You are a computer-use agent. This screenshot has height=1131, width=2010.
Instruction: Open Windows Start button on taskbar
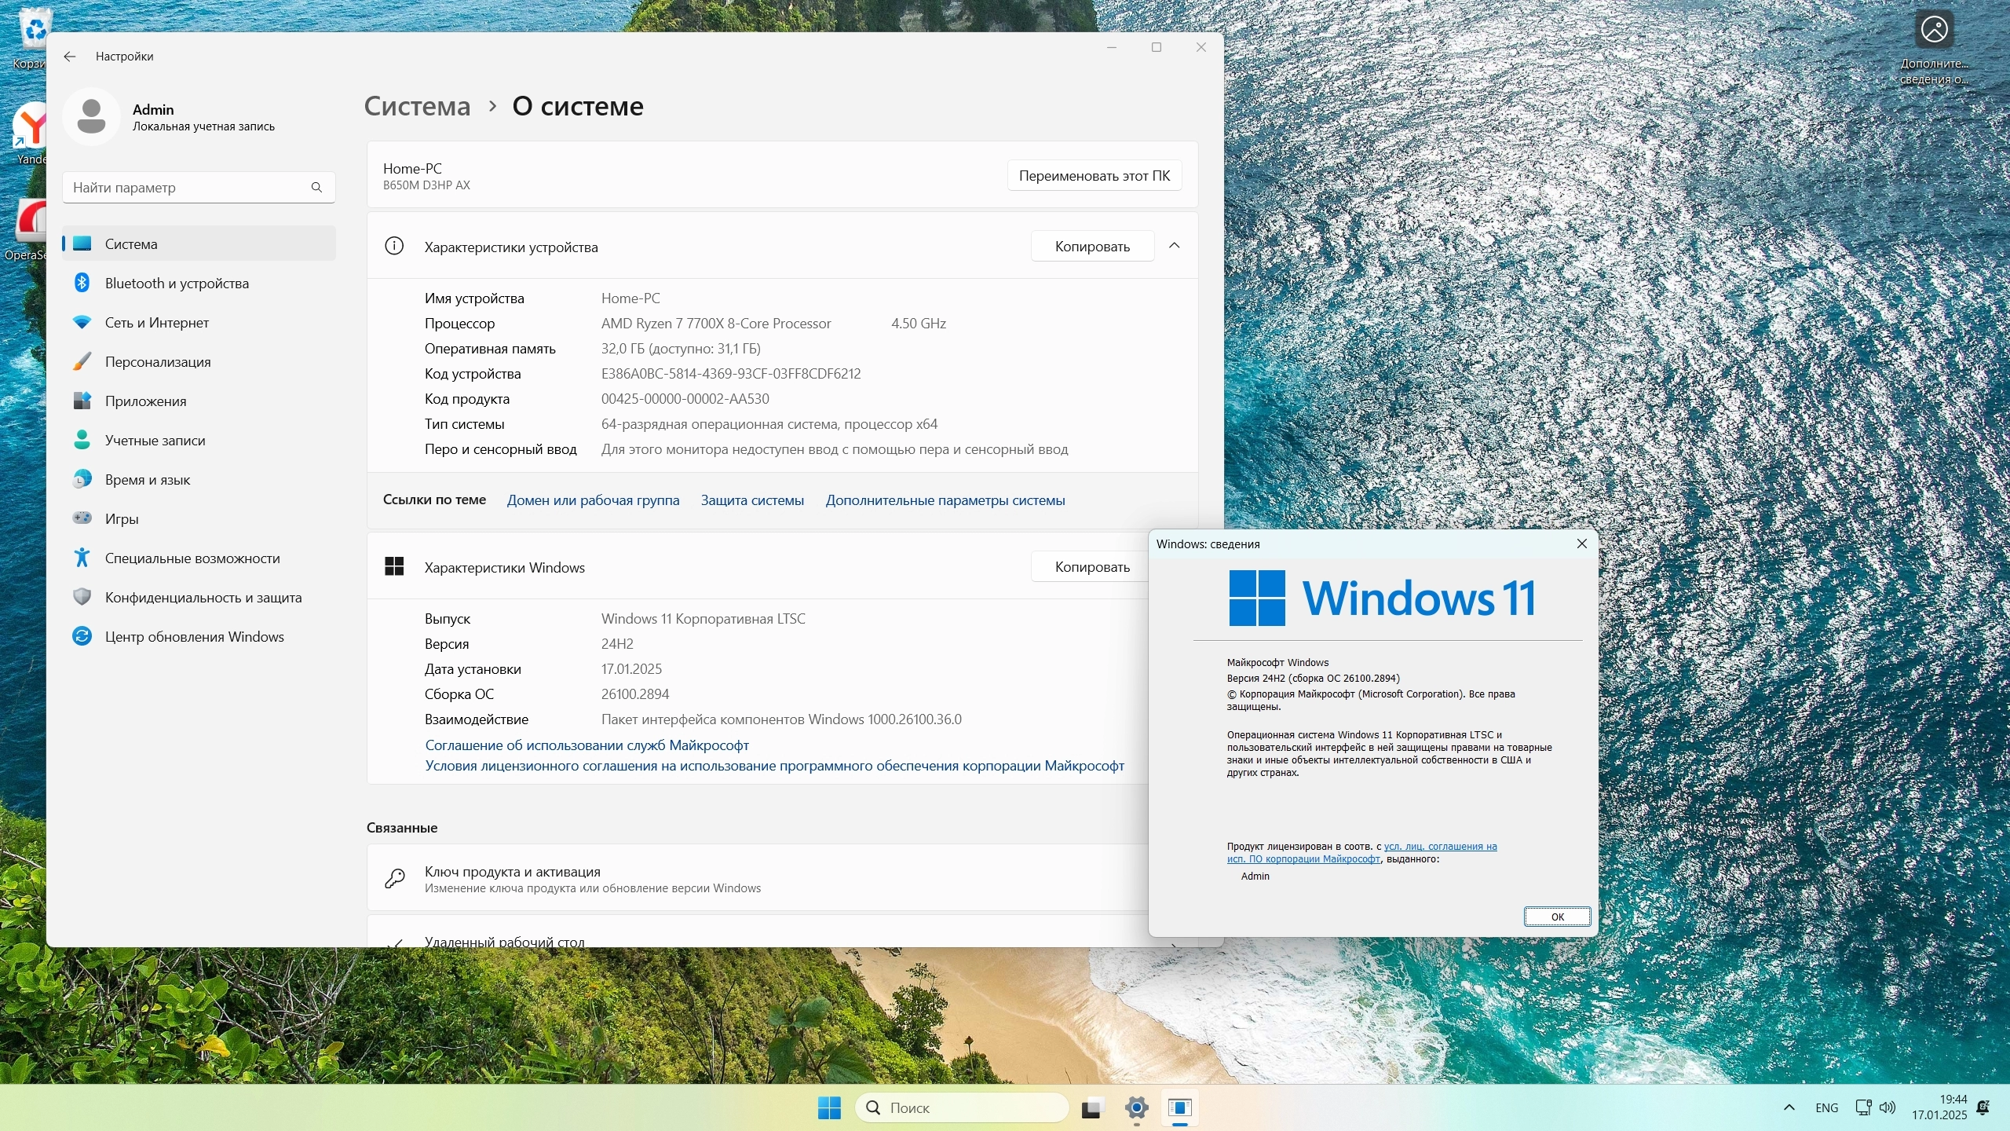pos(829,1107)
